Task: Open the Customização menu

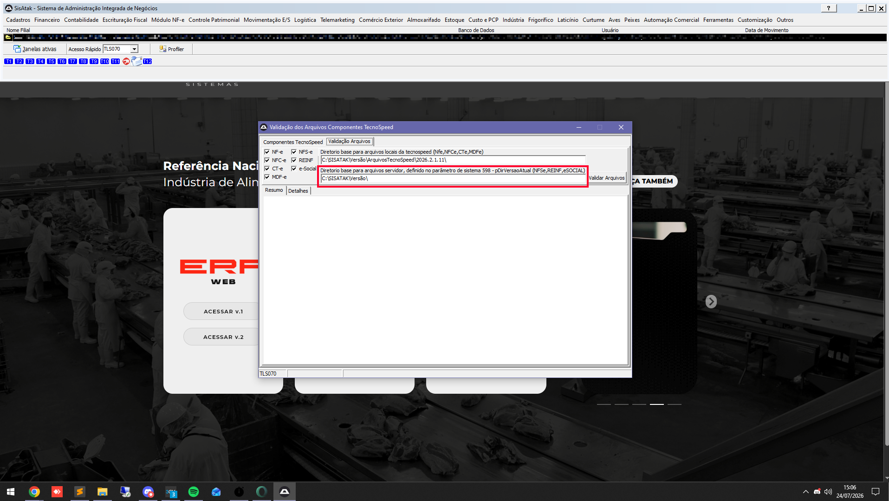Action: point(755,20)
